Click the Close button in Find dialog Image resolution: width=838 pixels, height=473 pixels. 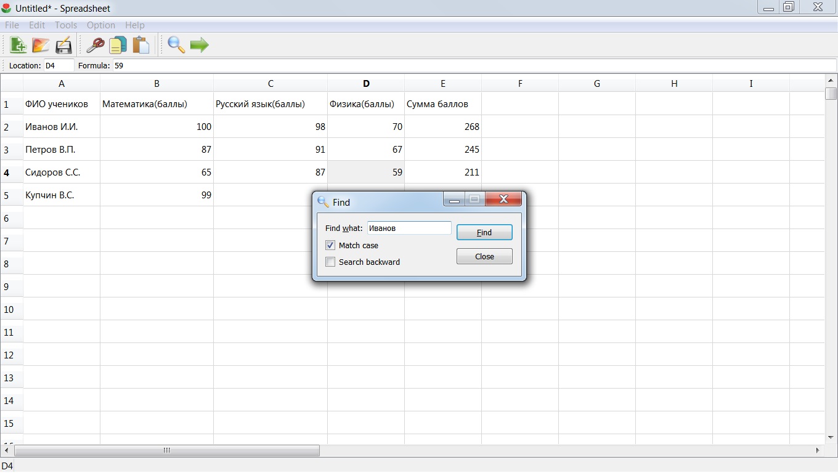[484, 256]
